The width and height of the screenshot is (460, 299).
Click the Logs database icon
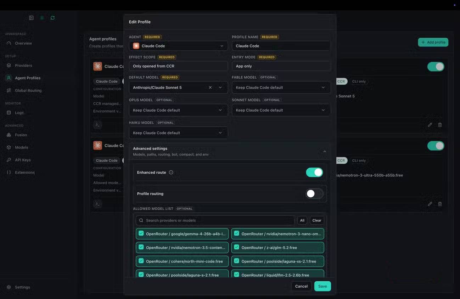point(9,113)
